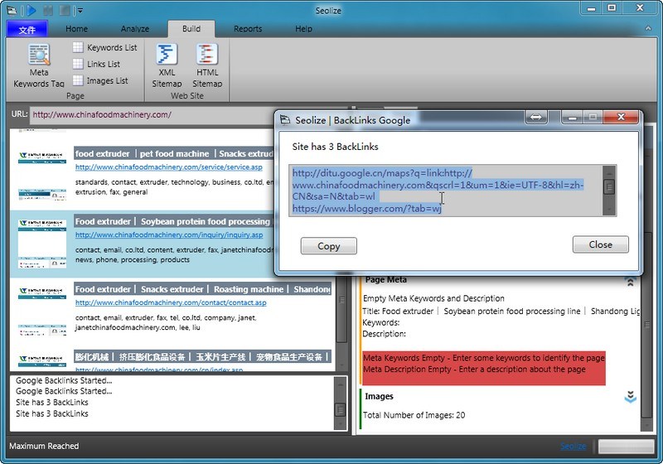Open the Keywords List tool
663x464 pixels.
coord(105,47)
